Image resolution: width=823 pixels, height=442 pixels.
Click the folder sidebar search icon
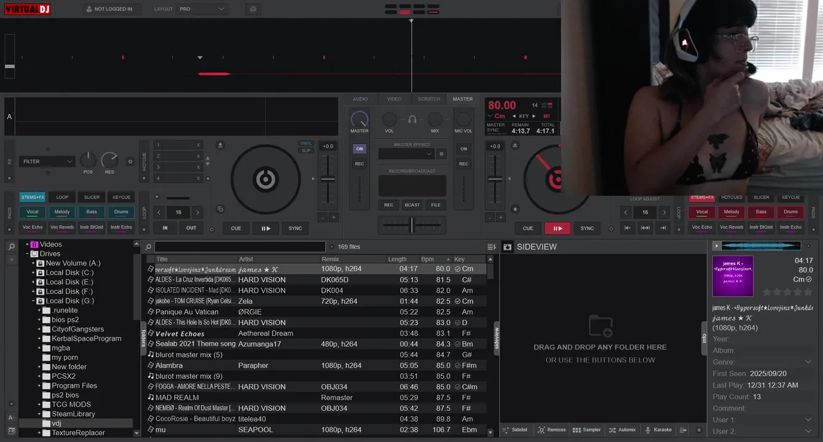12,247
